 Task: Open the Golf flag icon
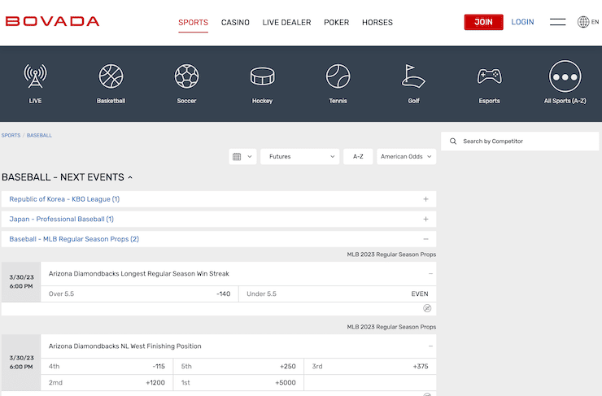(x=413, y=77)
